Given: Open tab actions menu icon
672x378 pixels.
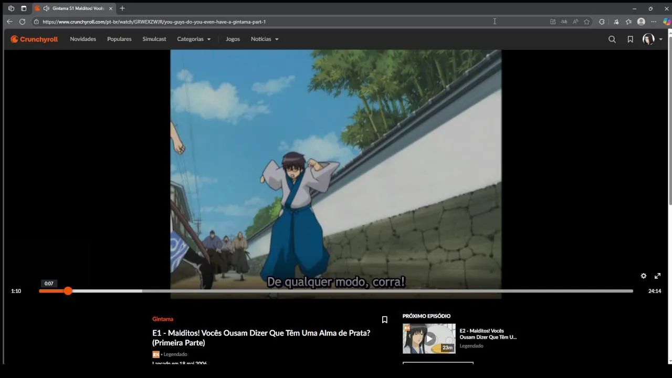Looking at the screenshot, I should (24, 8).
